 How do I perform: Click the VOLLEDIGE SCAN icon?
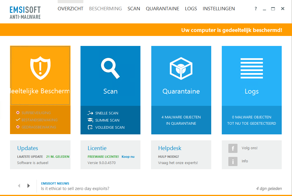point(90,127)
